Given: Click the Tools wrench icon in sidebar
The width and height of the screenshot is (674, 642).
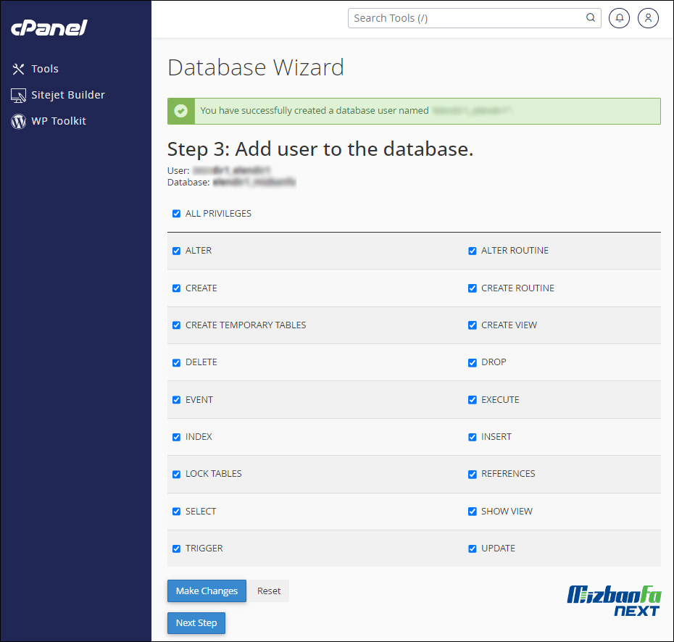Looking at the screenshot, I should tap(18, 69).
